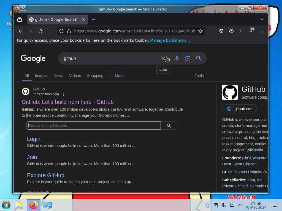The height and width of the screenshot is (211, 282).
Task: Switch to the News results tab
Action: (58, 76)
